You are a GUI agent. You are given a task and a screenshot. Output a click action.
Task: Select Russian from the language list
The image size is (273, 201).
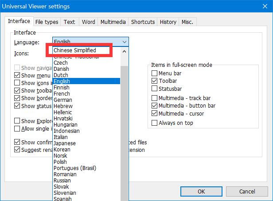[86, 181]
